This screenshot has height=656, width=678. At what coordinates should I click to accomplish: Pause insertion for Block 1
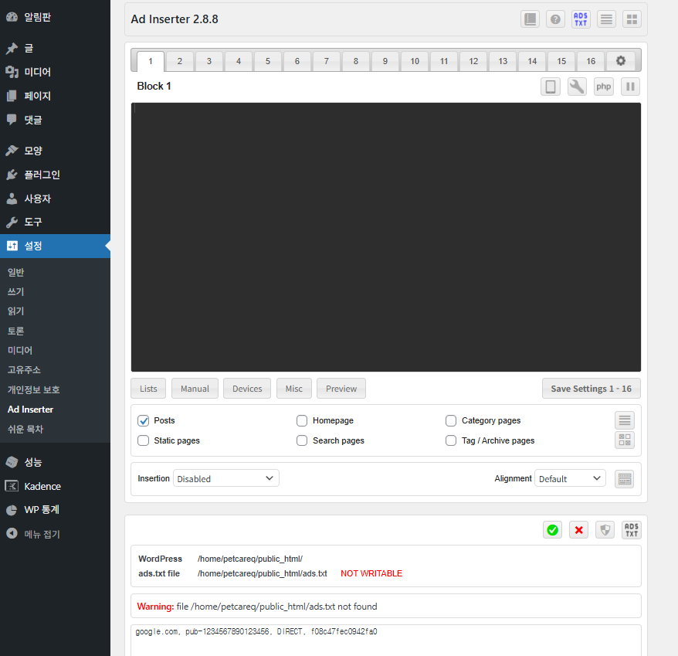pyautogui.click(x=630, y=87)
